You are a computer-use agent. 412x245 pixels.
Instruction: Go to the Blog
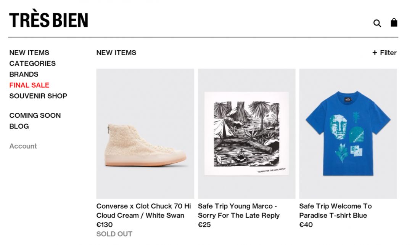pos(19,126)
